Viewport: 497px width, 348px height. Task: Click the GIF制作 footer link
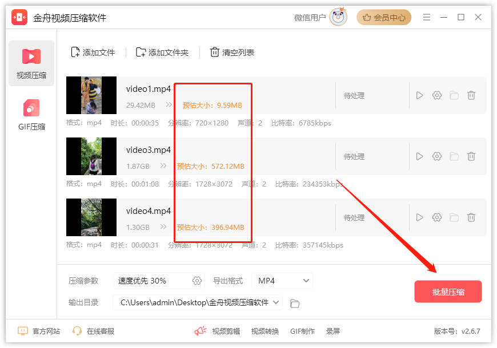tap(302, 331)
